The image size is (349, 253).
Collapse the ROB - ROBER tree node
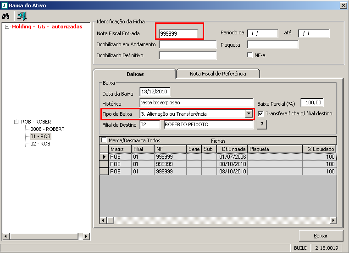(17, 122)
